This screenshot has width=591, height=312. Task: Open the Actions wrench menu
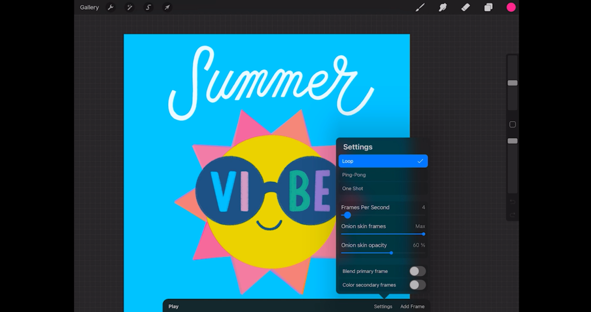110,7
